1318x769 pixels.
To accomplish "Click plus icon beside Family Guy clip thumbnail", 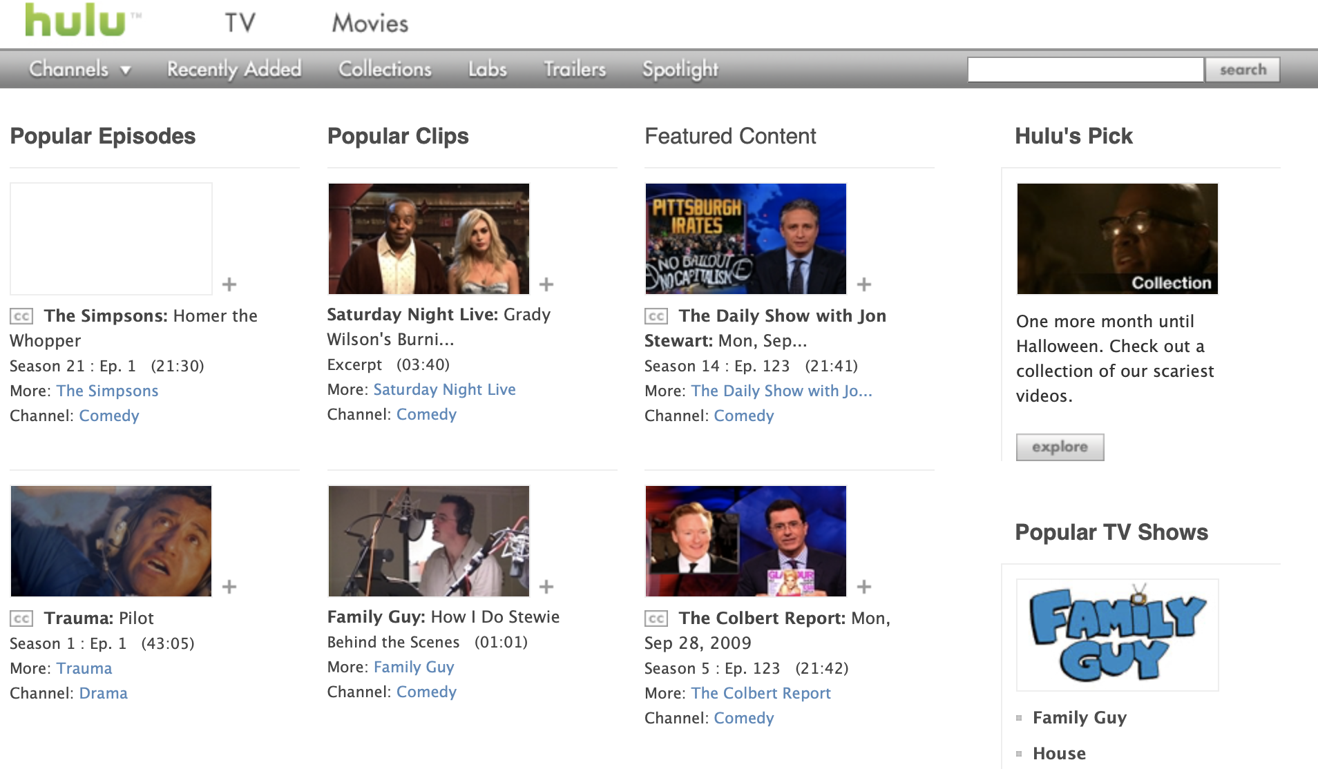I will (546, 586).
